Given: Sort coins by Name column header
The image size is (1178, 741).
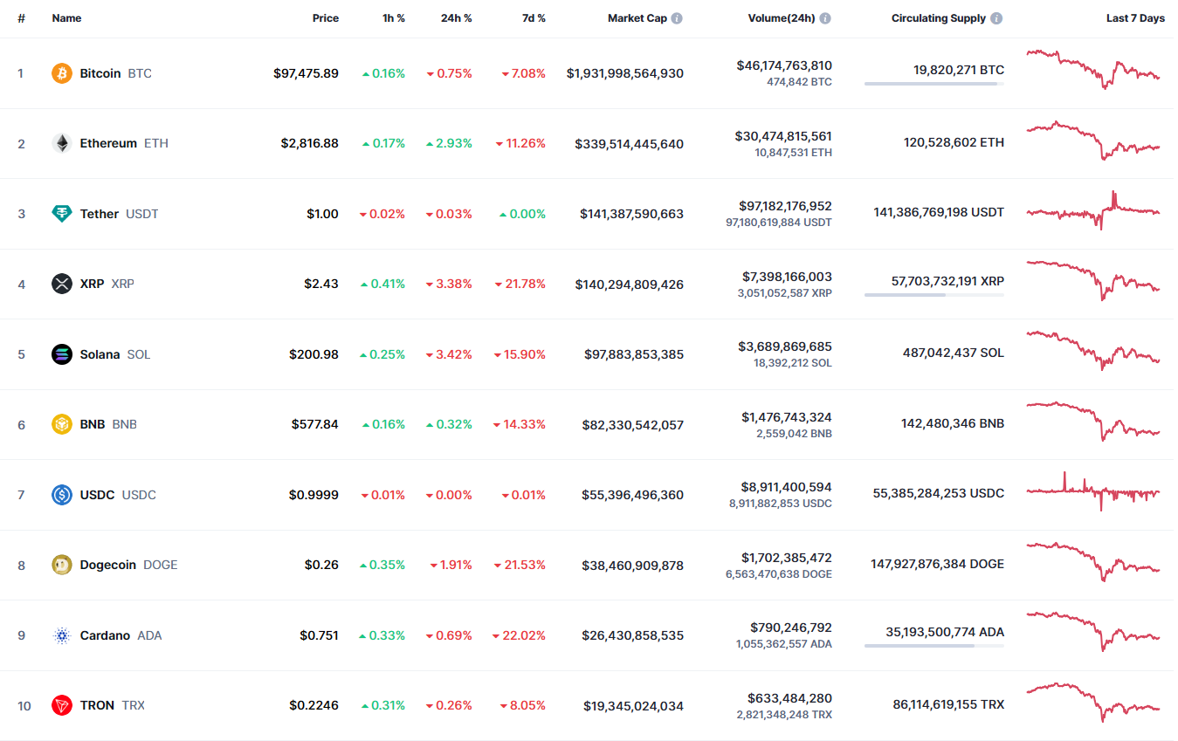Looking at the screenshot, I should [66, 18].
